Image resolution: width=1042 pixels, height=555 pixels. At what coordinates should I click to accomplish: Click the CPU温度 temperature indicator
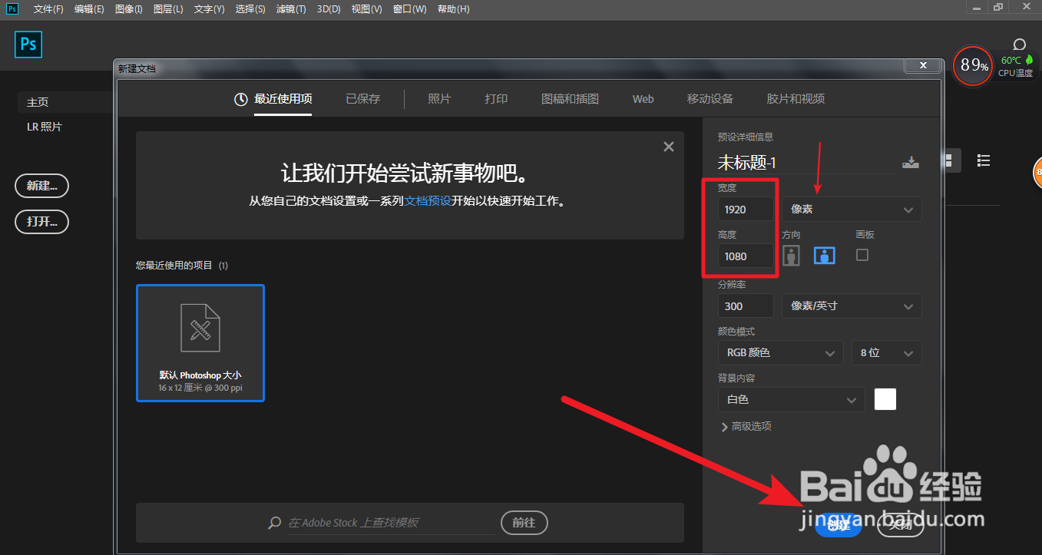pyautogui.click(x=1015, y=64)
